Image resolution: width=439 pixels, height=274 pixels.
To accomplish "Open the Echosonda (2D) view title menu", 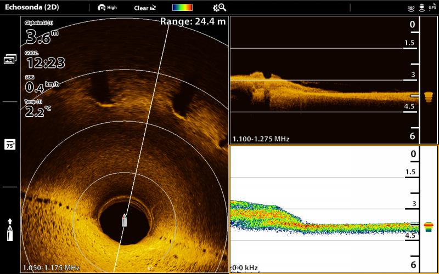I will click(33, 8).
